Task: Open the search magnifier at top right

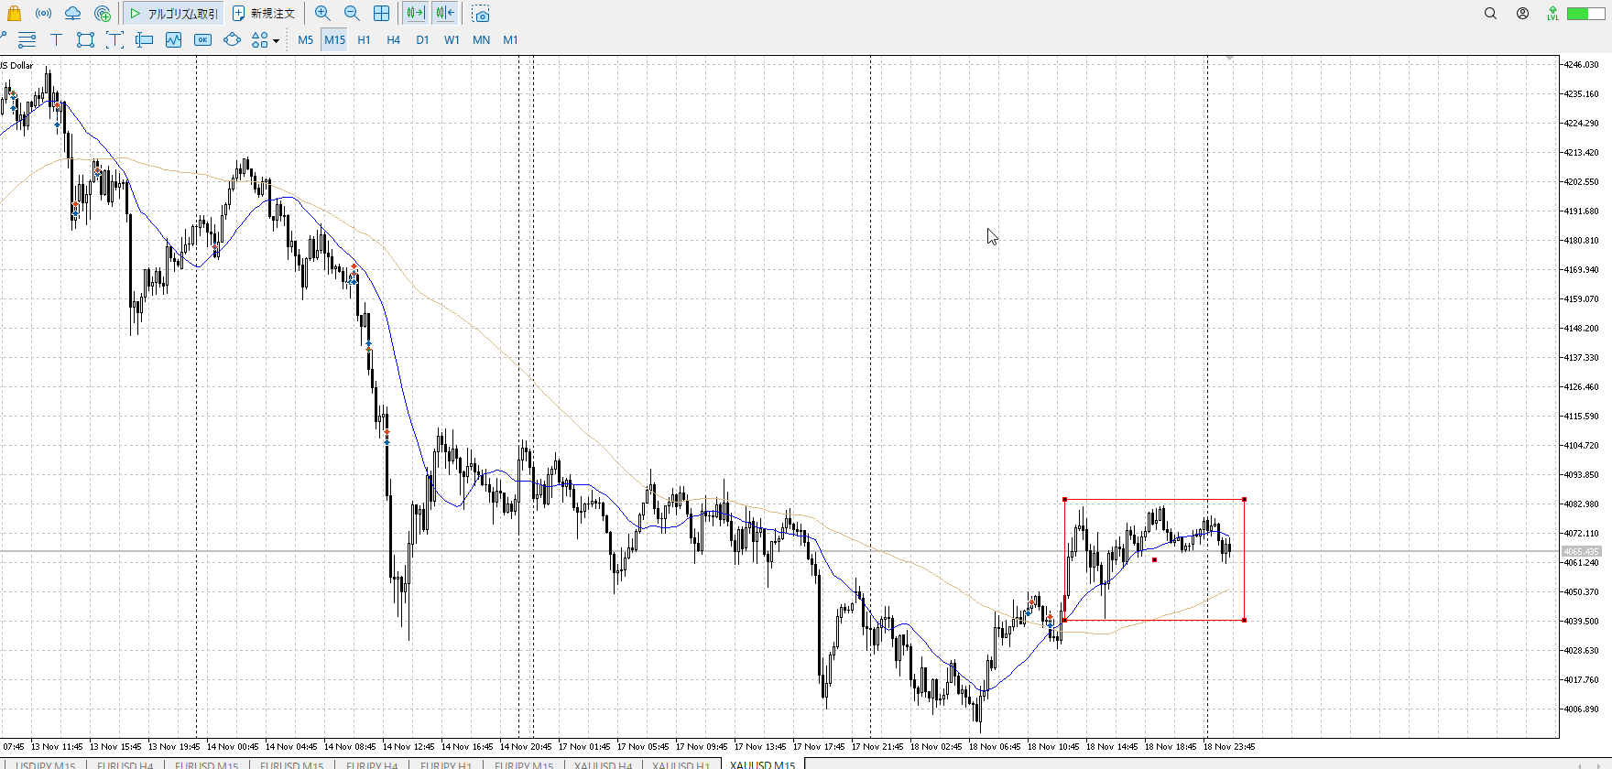Action: 1490,14
